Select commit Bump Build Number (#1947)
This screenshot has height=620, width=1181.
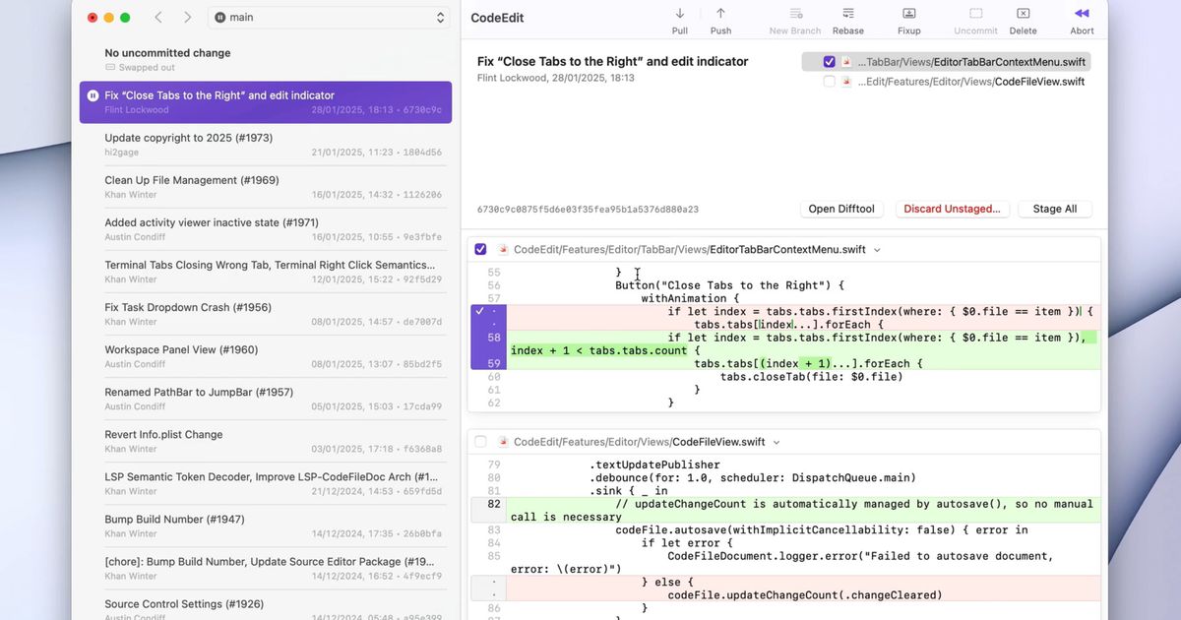pos(266,526)
